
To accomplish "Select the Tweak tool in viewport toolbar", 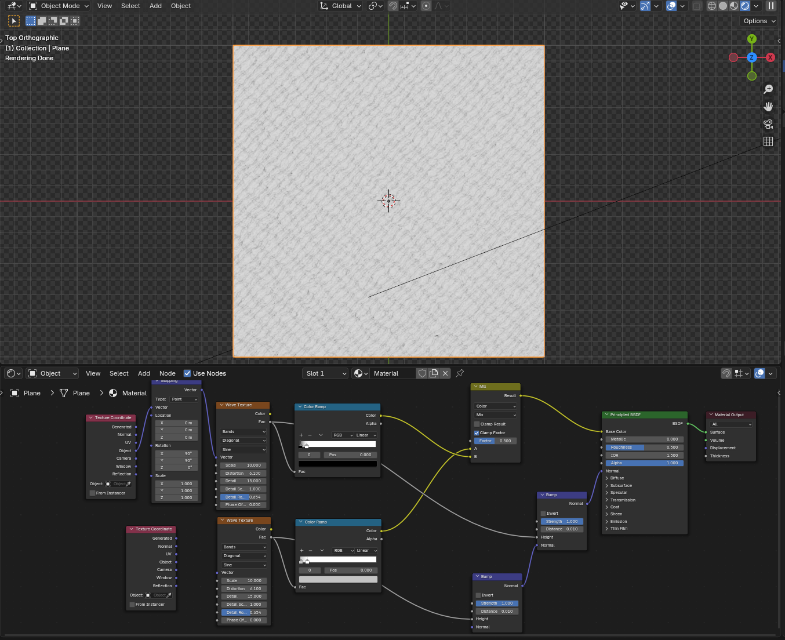I will pos(14,21).
